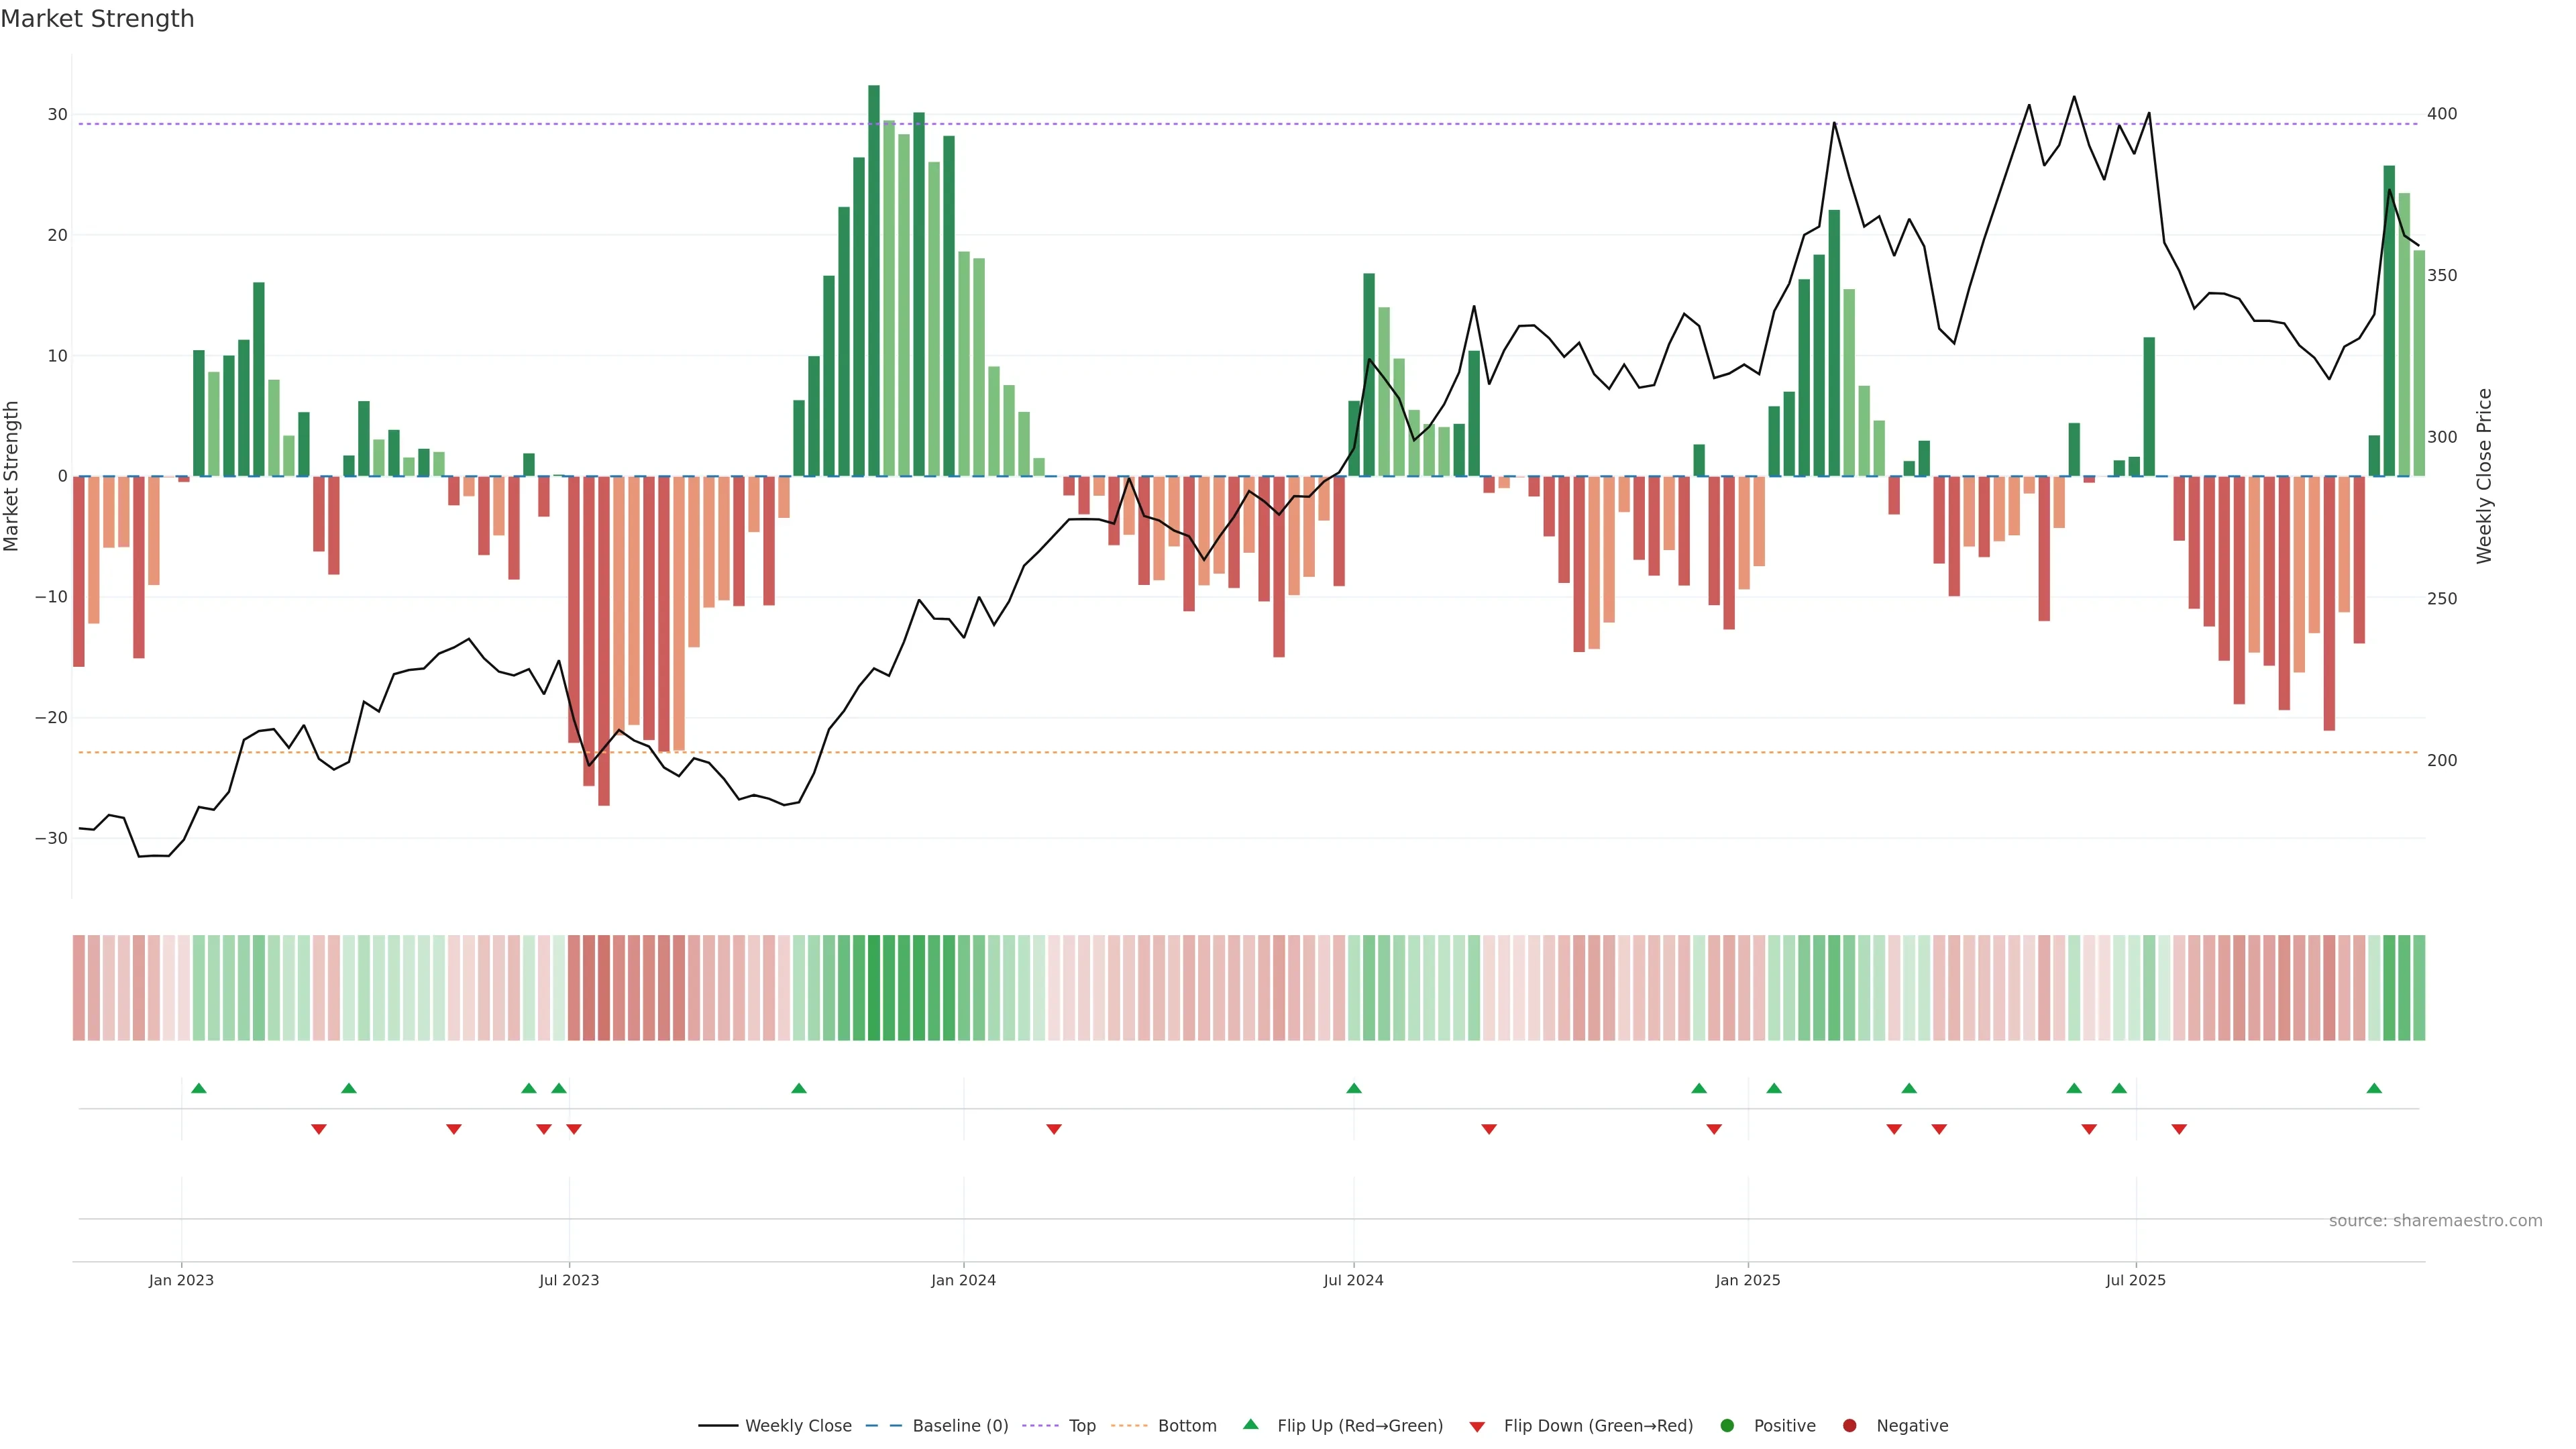This screenshot has height=1449, width=2576.
Task: Click the source: sharemaestro.com text
Action: click(2435, 1221)
